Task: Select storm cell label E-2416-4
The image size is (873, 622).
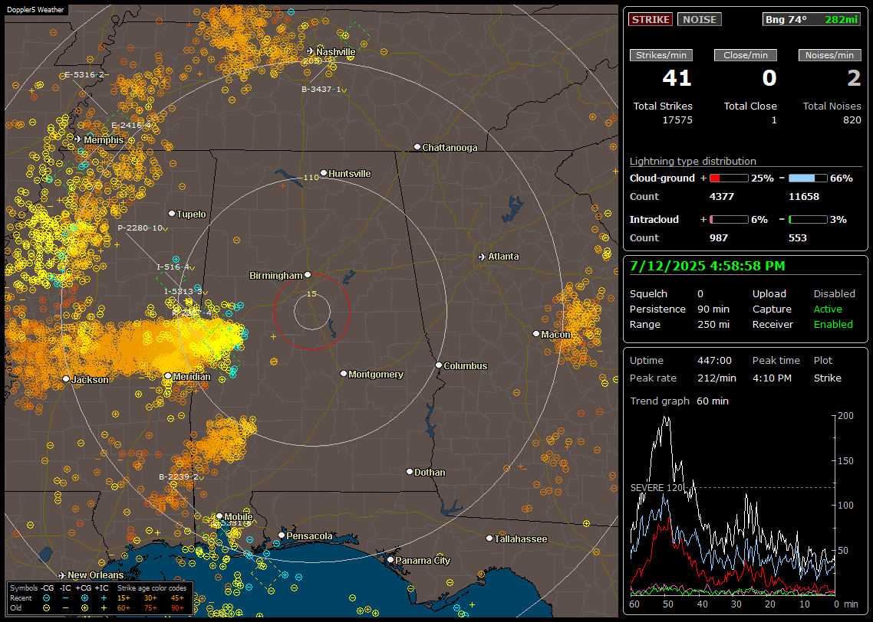Action: click(131, 125)
